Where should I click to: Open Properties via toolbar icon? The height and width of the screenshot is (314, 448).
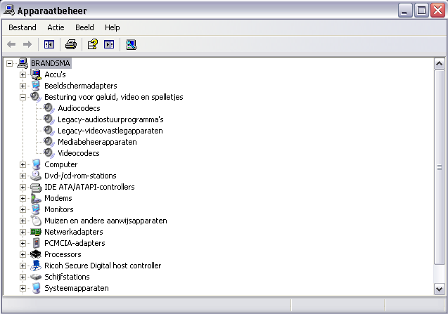[93, 44]
